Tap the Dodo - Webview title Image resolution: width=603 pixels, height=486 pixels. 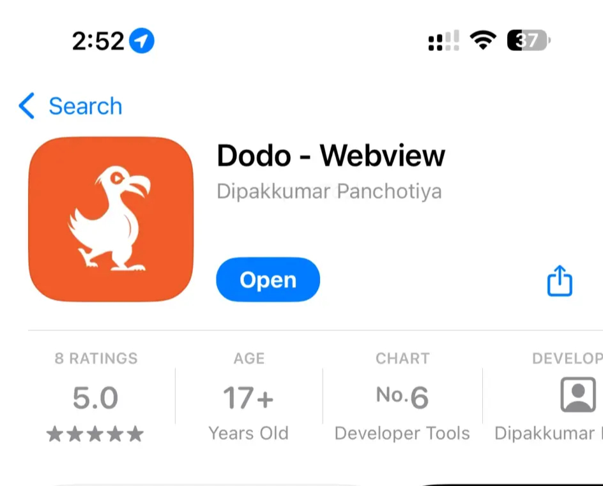click(331, 156)
